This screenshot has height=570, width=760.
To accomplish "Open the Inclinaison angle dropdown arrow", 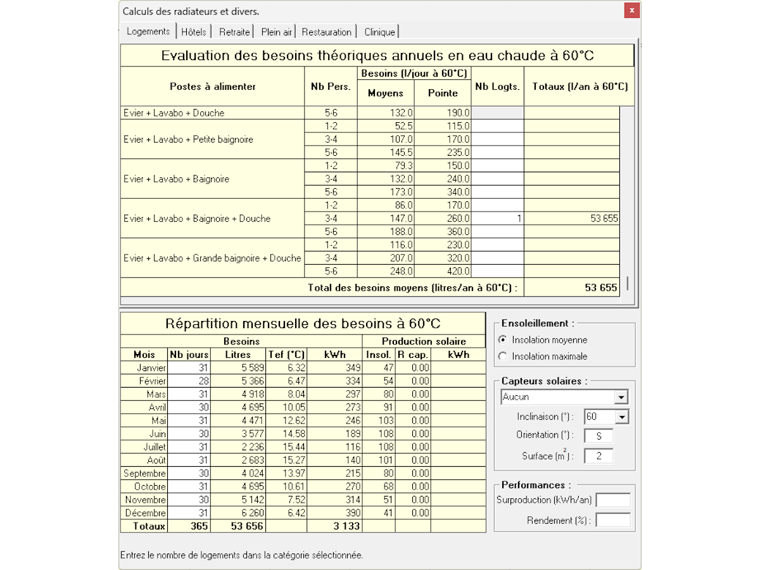I will [x=621, y=417].
